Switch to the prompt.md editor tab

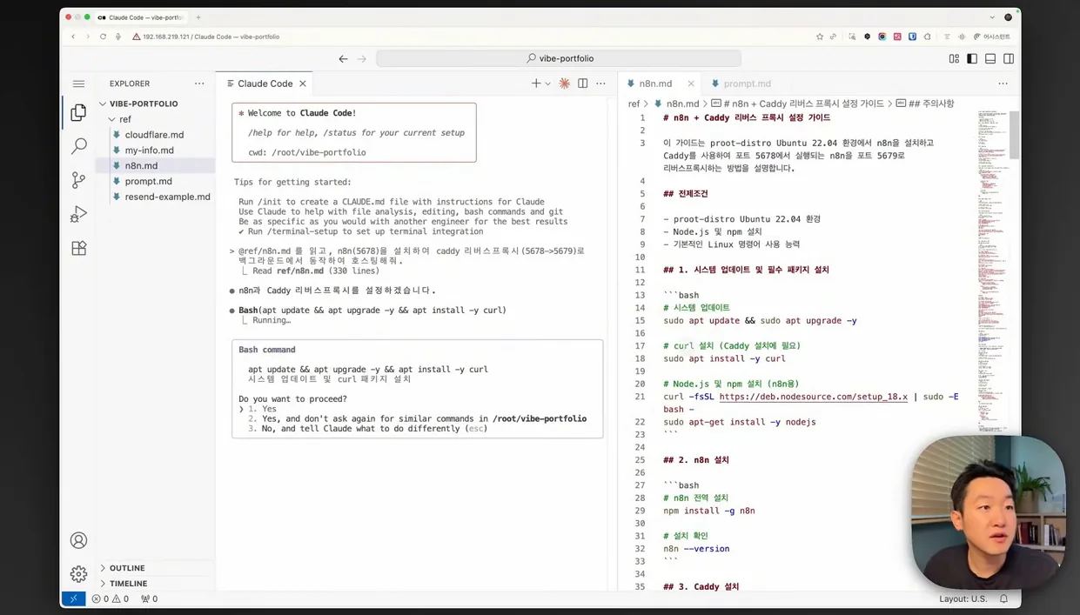coord(747,84)
